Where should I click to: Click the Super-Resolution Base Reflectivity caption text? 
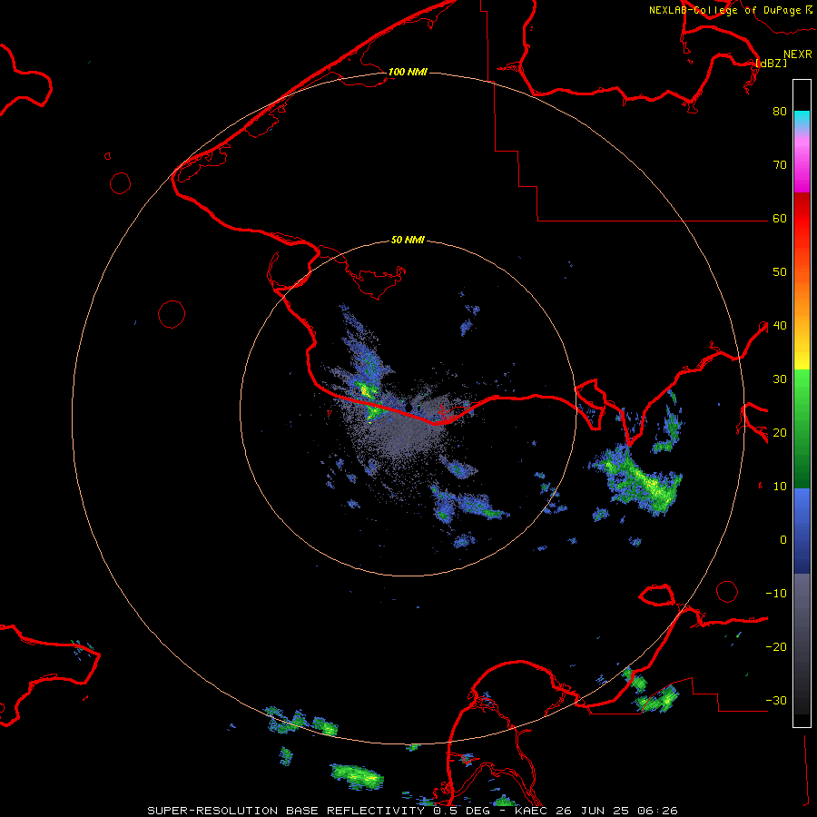click(413, 811)
